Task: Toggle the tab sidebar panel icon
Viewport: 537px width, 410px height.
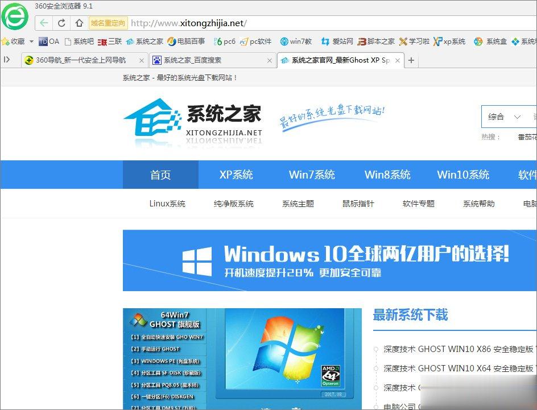Action: (6, 60)
